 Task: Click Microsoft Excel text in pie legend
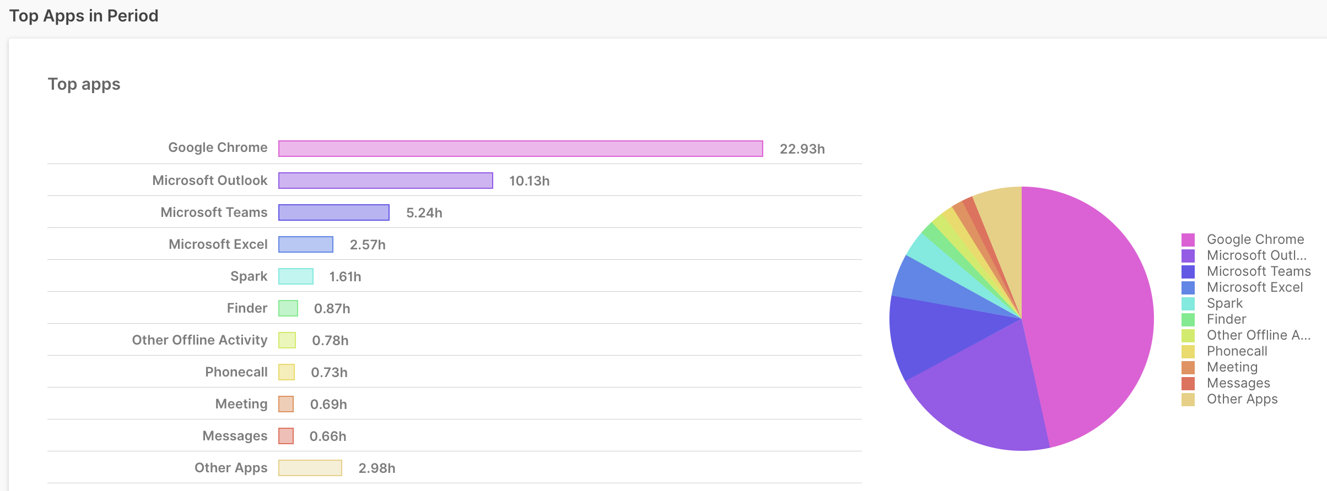[x=1255, y=287]
